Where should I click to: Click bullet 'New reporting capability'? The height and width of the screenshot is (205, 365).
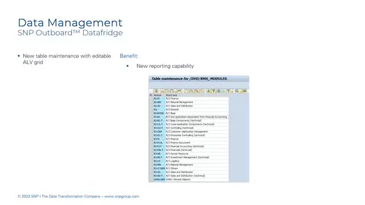coord(165,66)
